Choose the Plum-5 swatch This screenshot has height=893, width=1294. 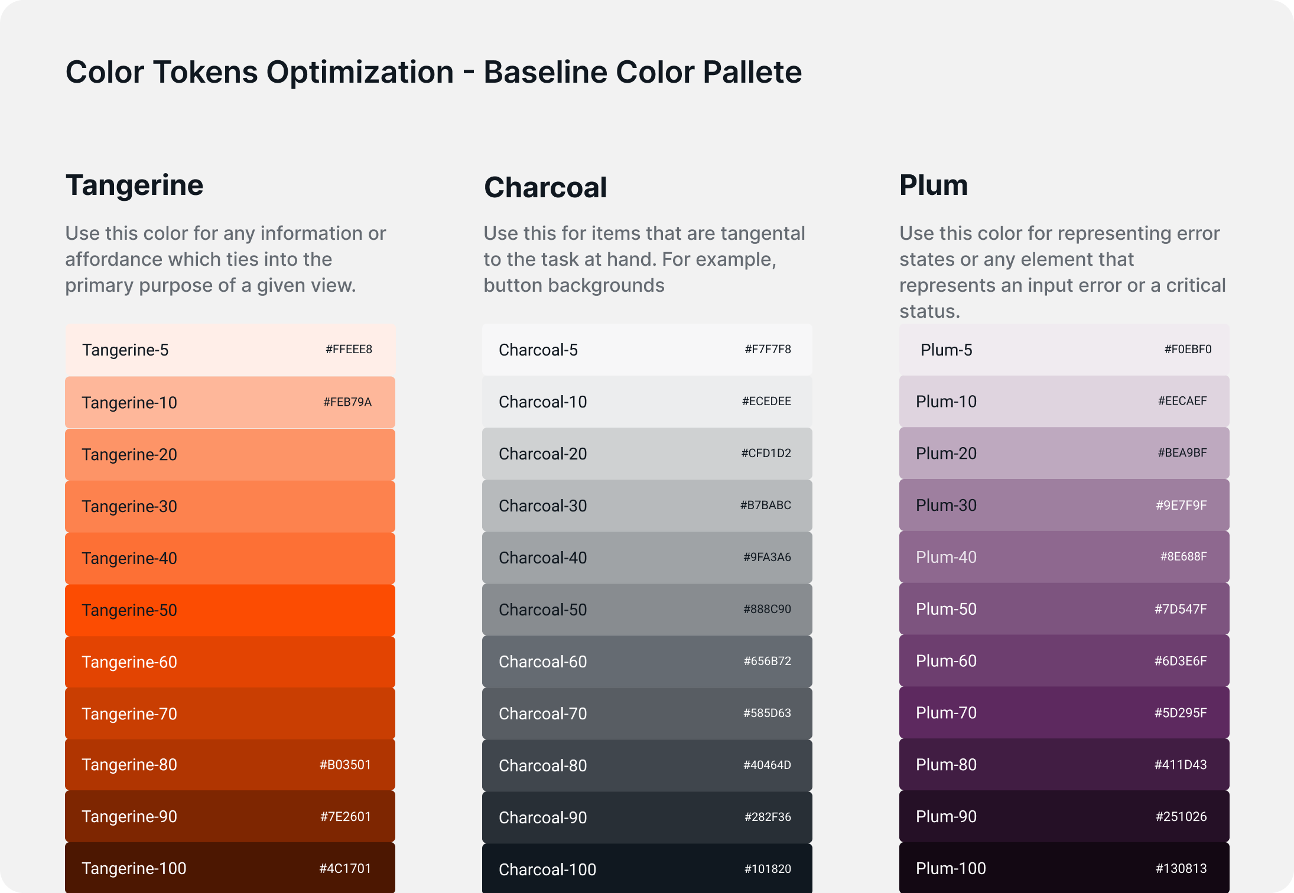tap(1064, 350)
